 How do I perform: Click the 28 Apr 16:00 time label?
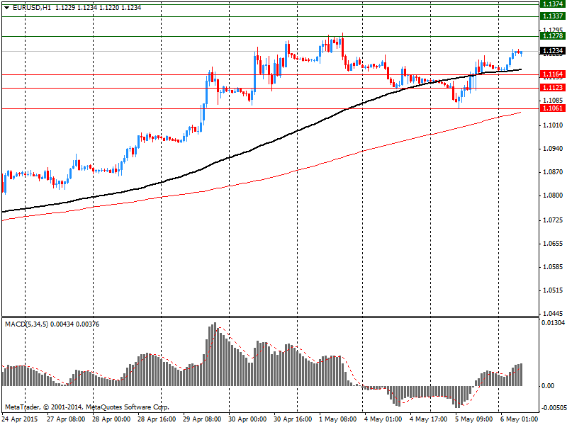pos(157,419)
